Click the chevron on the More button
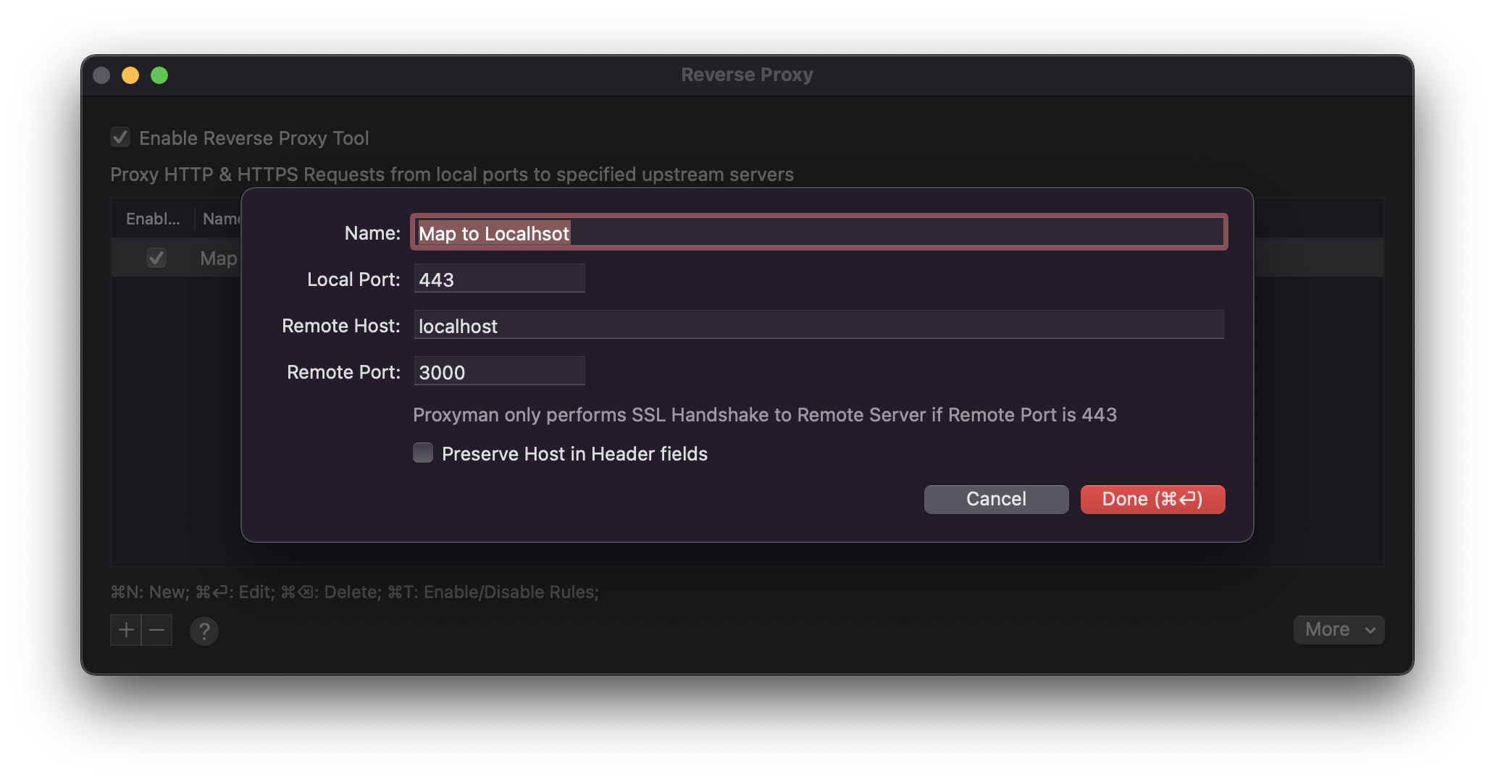Viewport: 1495px width, 782px height. point(1370,630)
